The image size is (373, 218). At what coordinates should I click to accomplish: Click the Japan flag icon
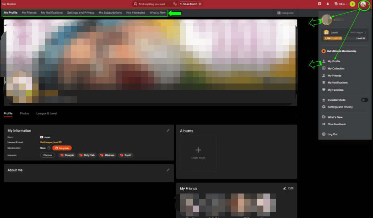(x=42, y=137)
